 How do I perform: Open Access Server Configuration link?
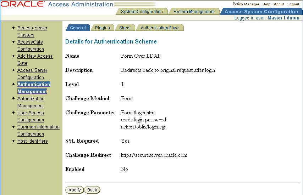click(32, 74)
